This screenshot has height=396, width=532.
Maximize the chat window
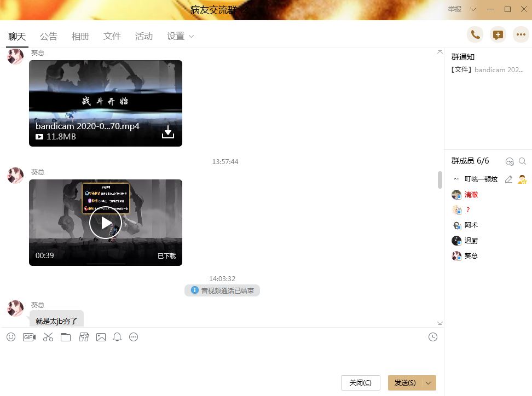click(x=507, y=9)
